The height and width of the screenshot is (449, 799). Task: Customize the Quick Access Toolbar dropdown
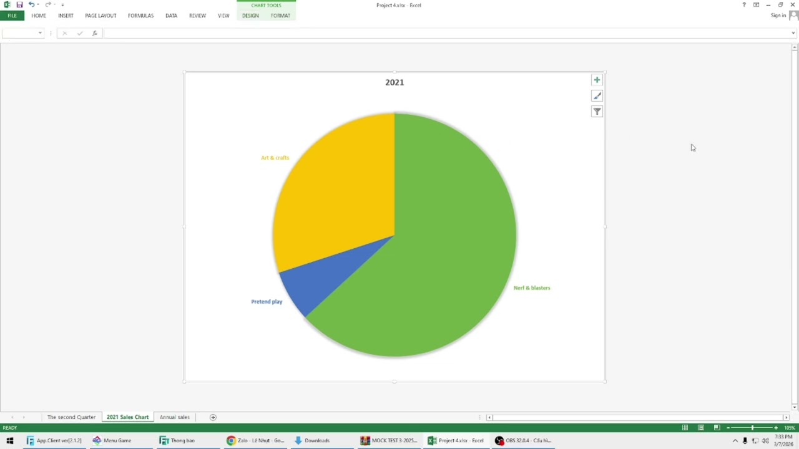[x=62, y=5]
